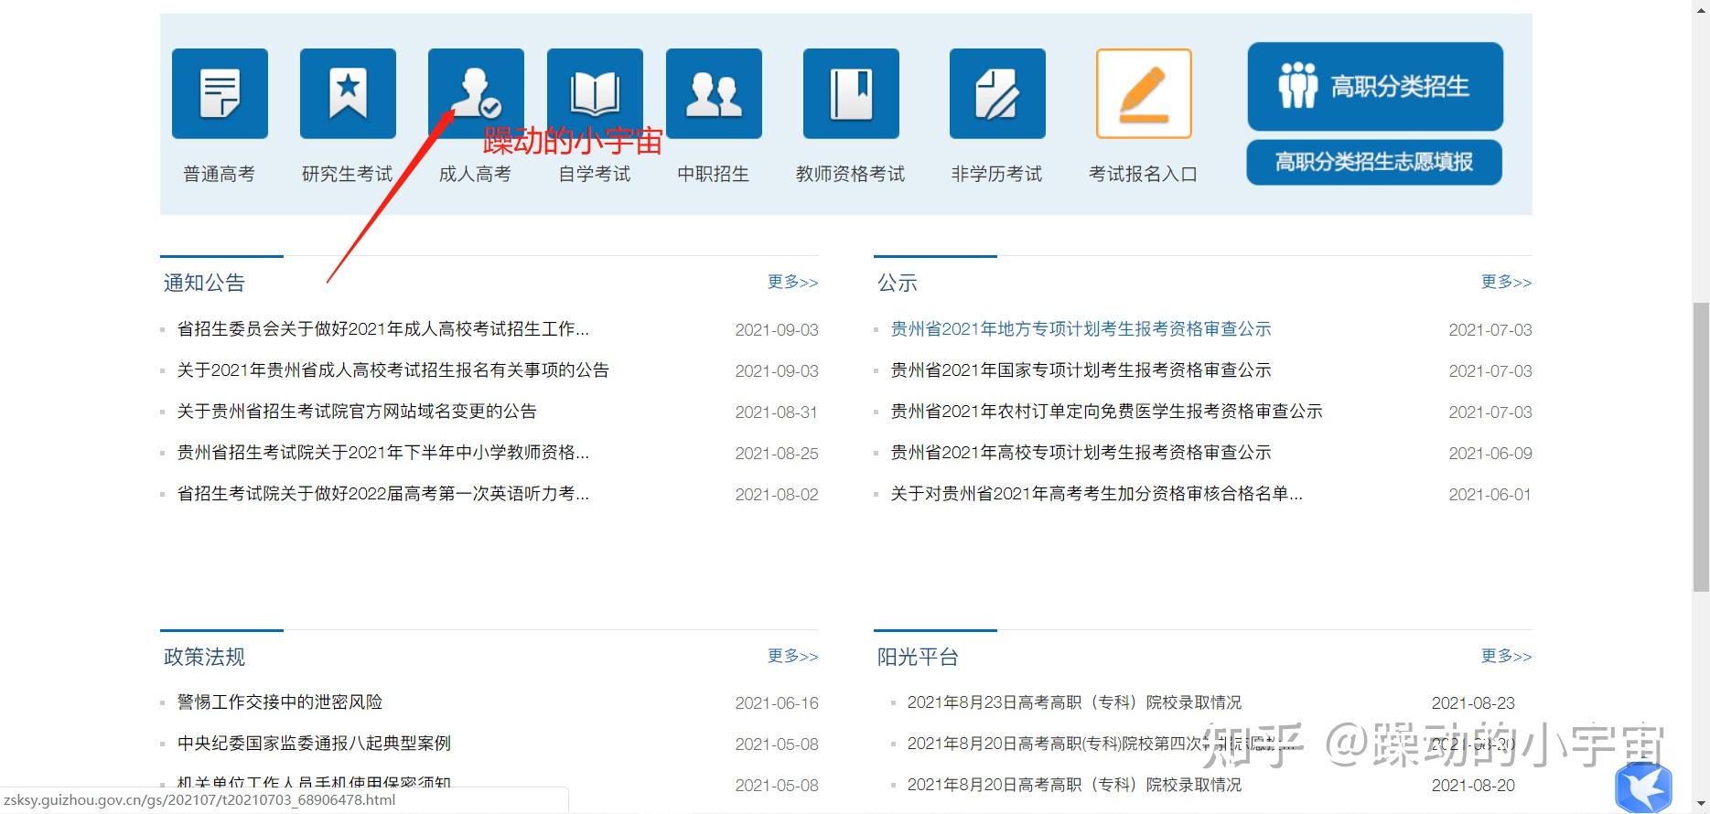Click the 2021-08-23 date in 阳光平台
The height and width of the screenshot is (814, 1710).
(x=1473, y=703)
